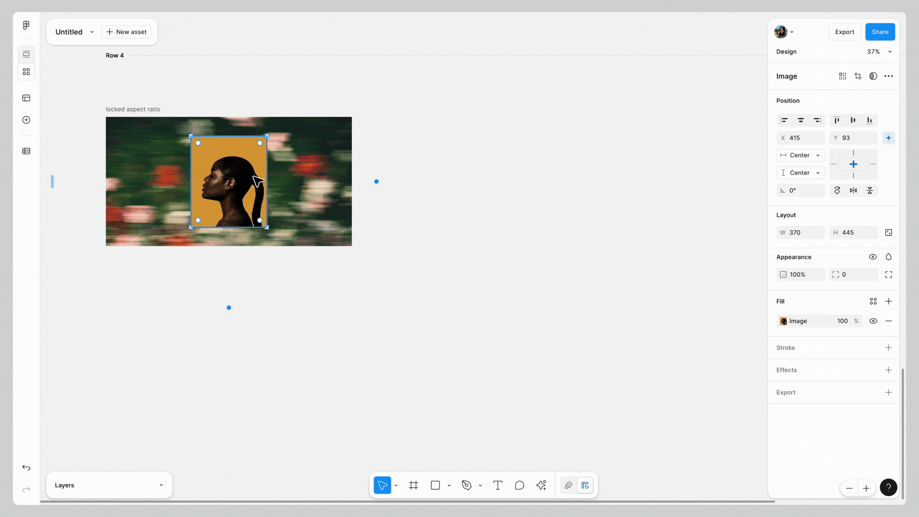Click the crop image icon
Viewport: 919px width, 517px height.
(x=858, y=76)
